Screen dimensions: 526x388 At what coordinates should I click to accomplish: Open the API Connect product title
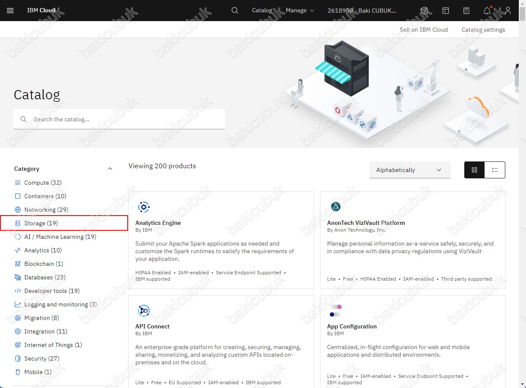pyautogui.click(x=153, y=326)
